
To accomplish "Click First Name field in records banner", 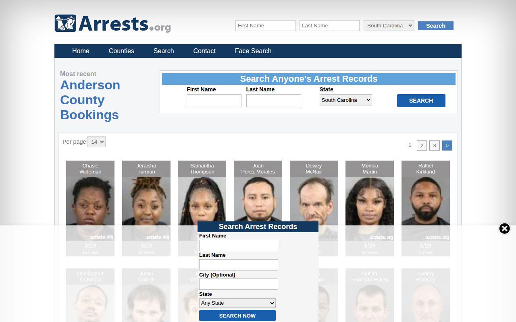I will coord(214,101).
